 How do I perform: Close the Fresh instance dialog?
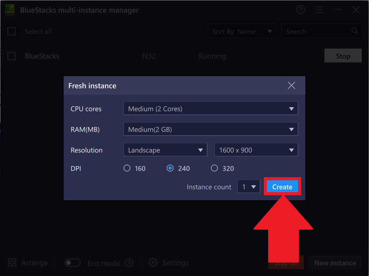[292, 85]
